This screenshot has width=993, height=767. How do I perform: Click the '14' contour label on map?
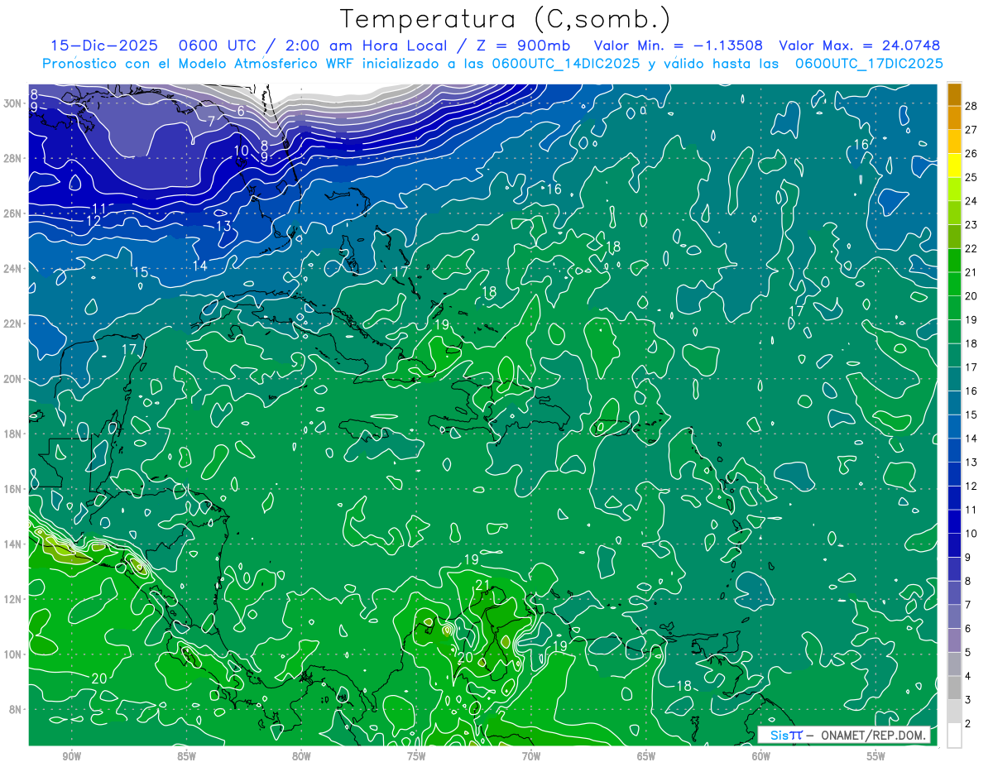[x=200, y=266]
